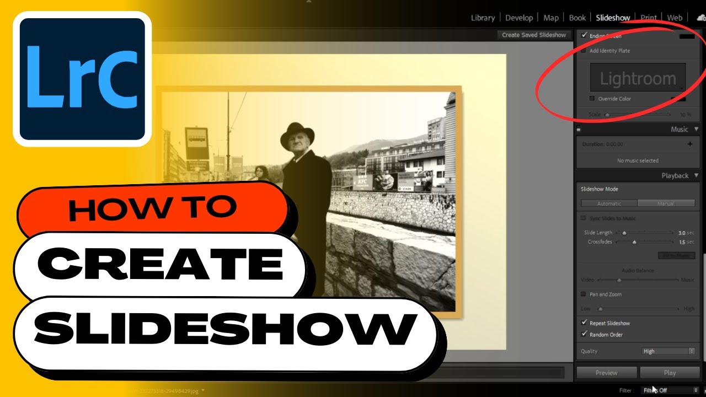Open the Override Color swatch
Screen dimensions: 706x397
pyautogui.click(x=678, y=99)
